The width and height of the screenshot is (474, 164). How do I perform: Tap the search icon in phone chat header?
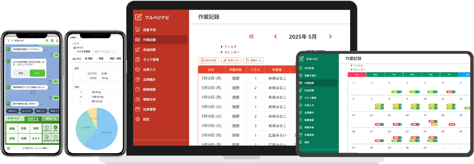coord(47,40)
